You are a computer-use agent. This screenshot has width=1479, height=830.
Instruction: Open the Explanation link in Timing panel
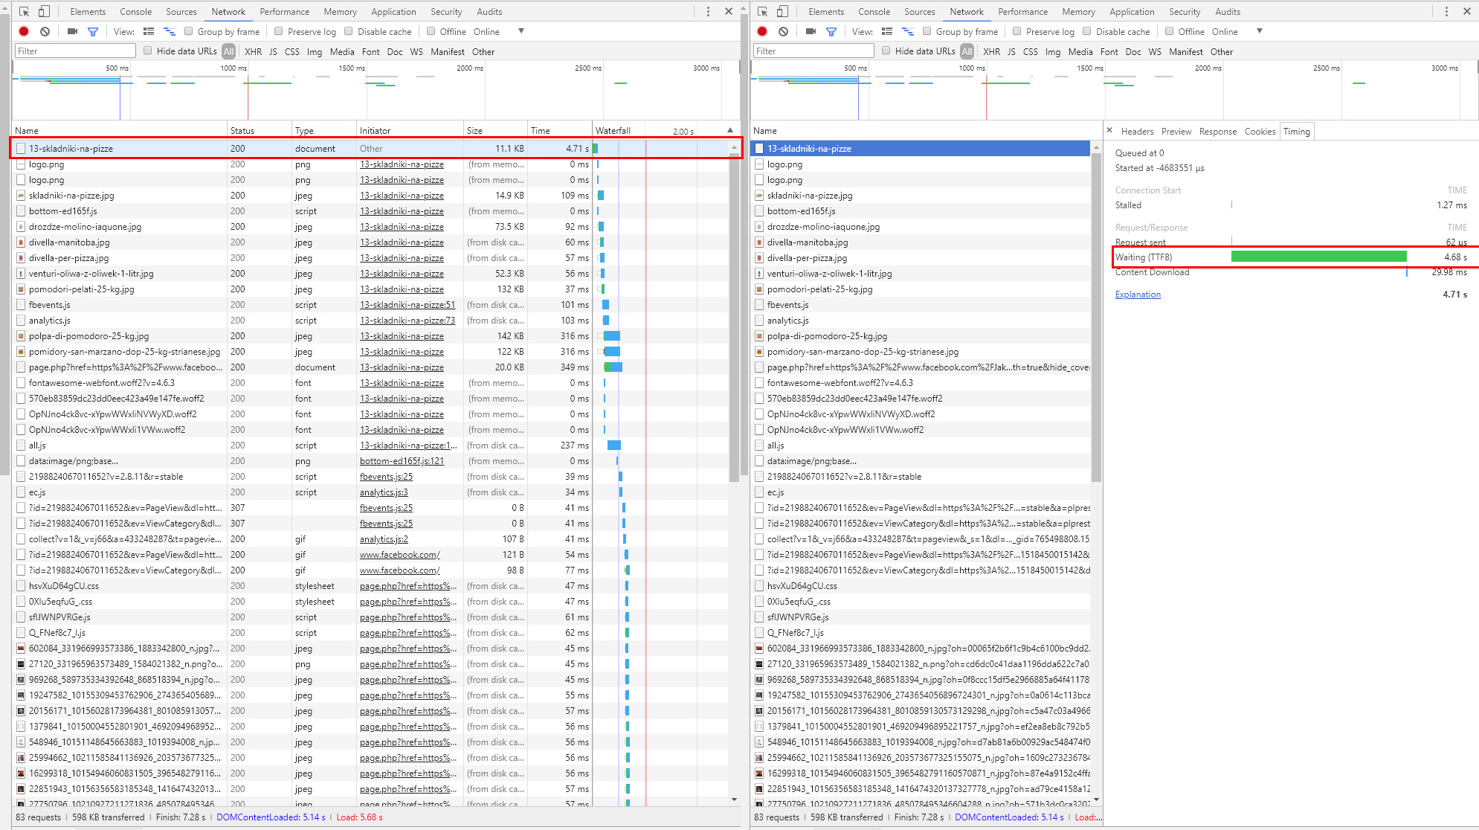pos(1138,295)
